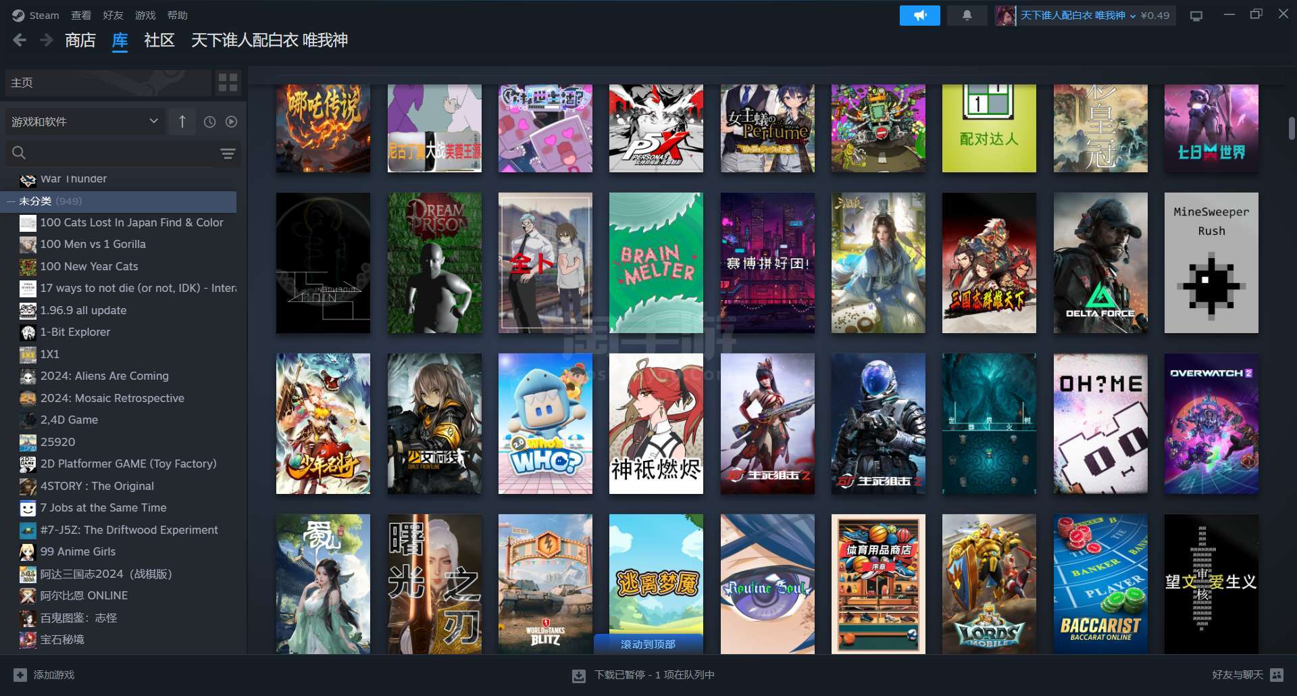Switch to the 社区 tab
Screen dimensions: 1297x696
point(159,41)
